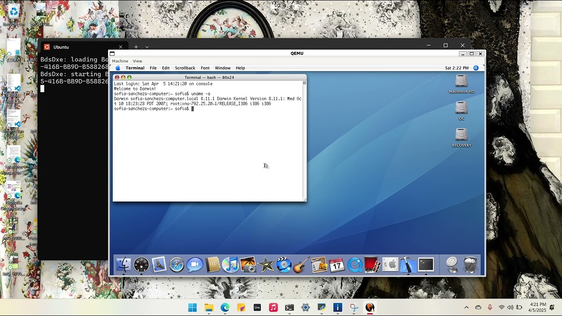Open the Scrollback menu
Screen dimensions: 562x316
[x=185, y=68]
